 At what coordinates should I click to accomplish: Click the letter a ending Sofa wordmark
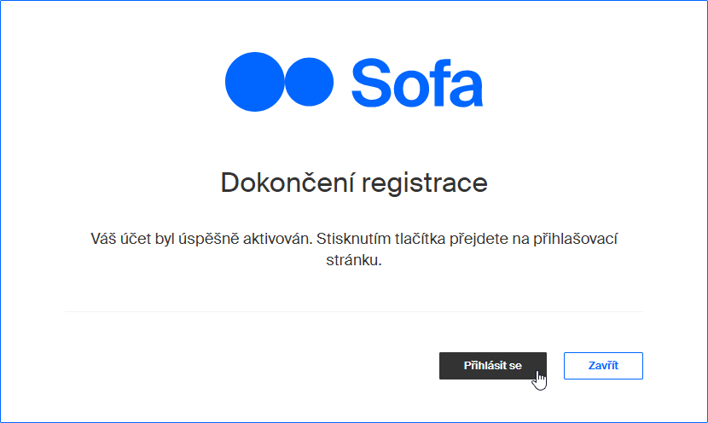tap(465, 89)
